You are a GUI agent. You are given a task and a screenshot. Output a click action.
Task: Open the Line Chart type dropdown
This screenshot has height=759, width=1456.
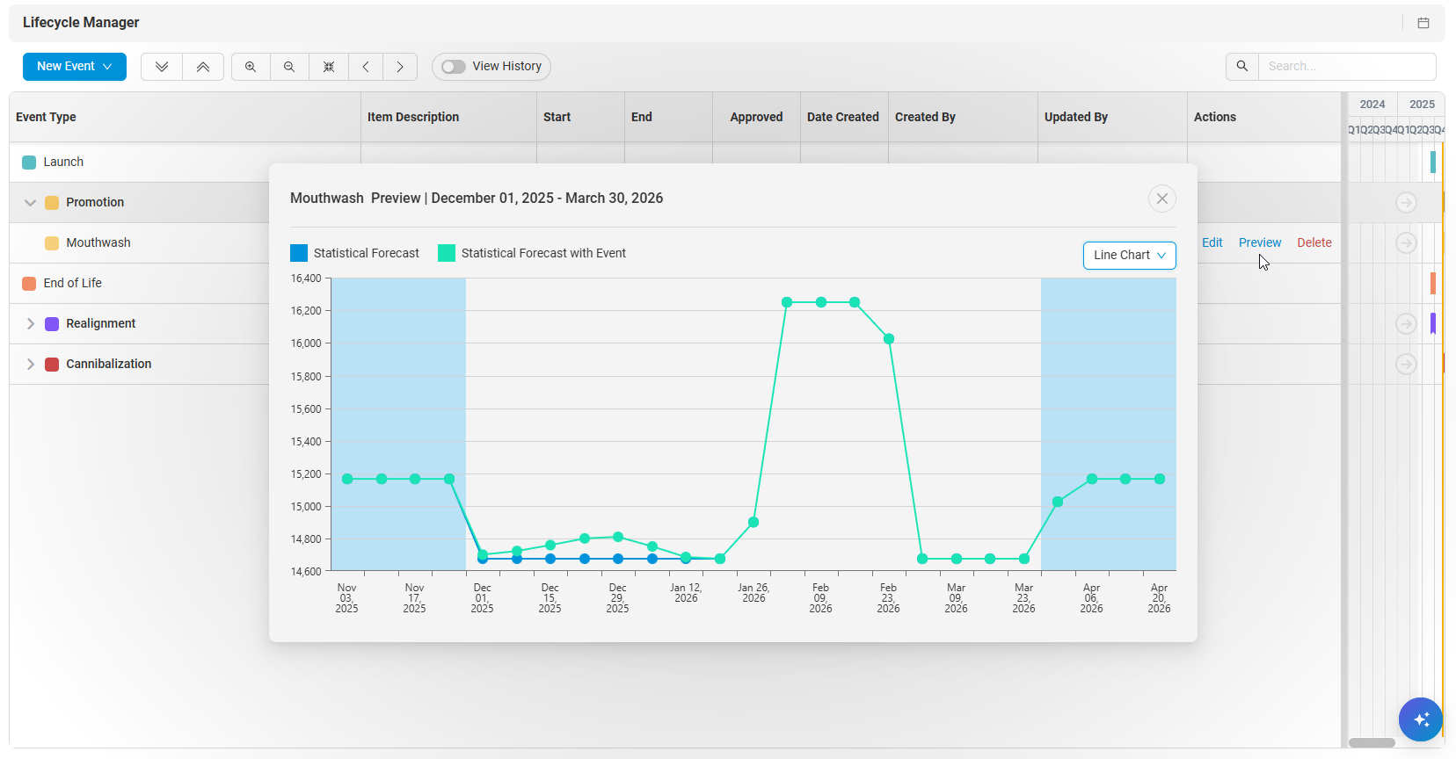[1129, 256]
